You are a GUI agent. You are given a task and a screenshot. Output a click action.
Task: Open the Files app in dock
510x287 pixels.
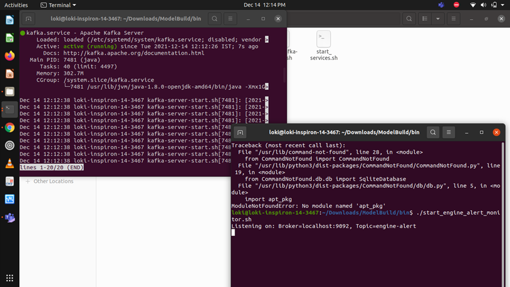(x=10, y=91)
